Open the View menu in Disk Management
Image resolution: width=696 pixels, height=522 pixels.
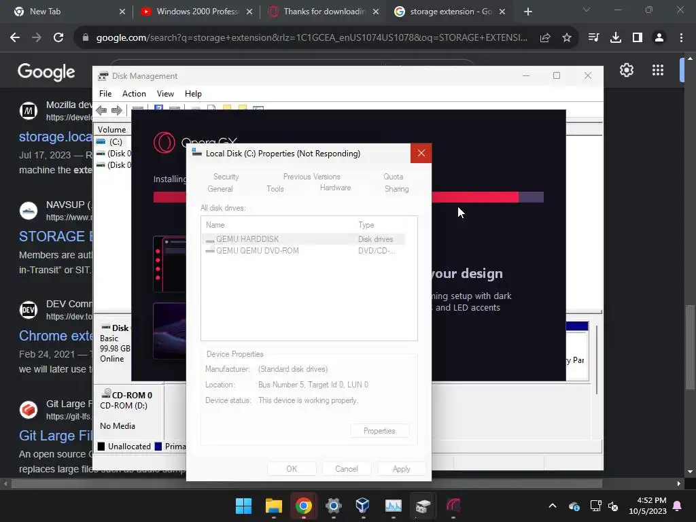[165, 94]
